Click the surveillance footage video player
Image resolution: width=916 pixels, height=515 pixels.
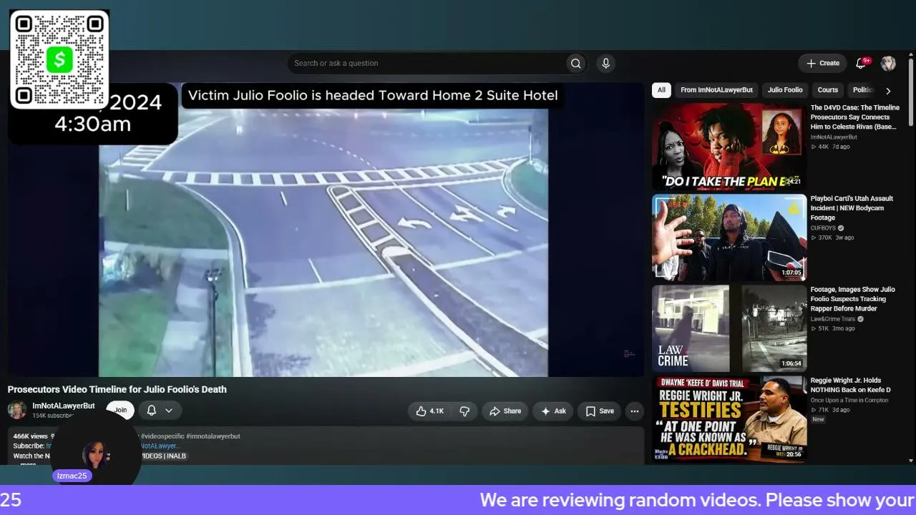point(326,230)
